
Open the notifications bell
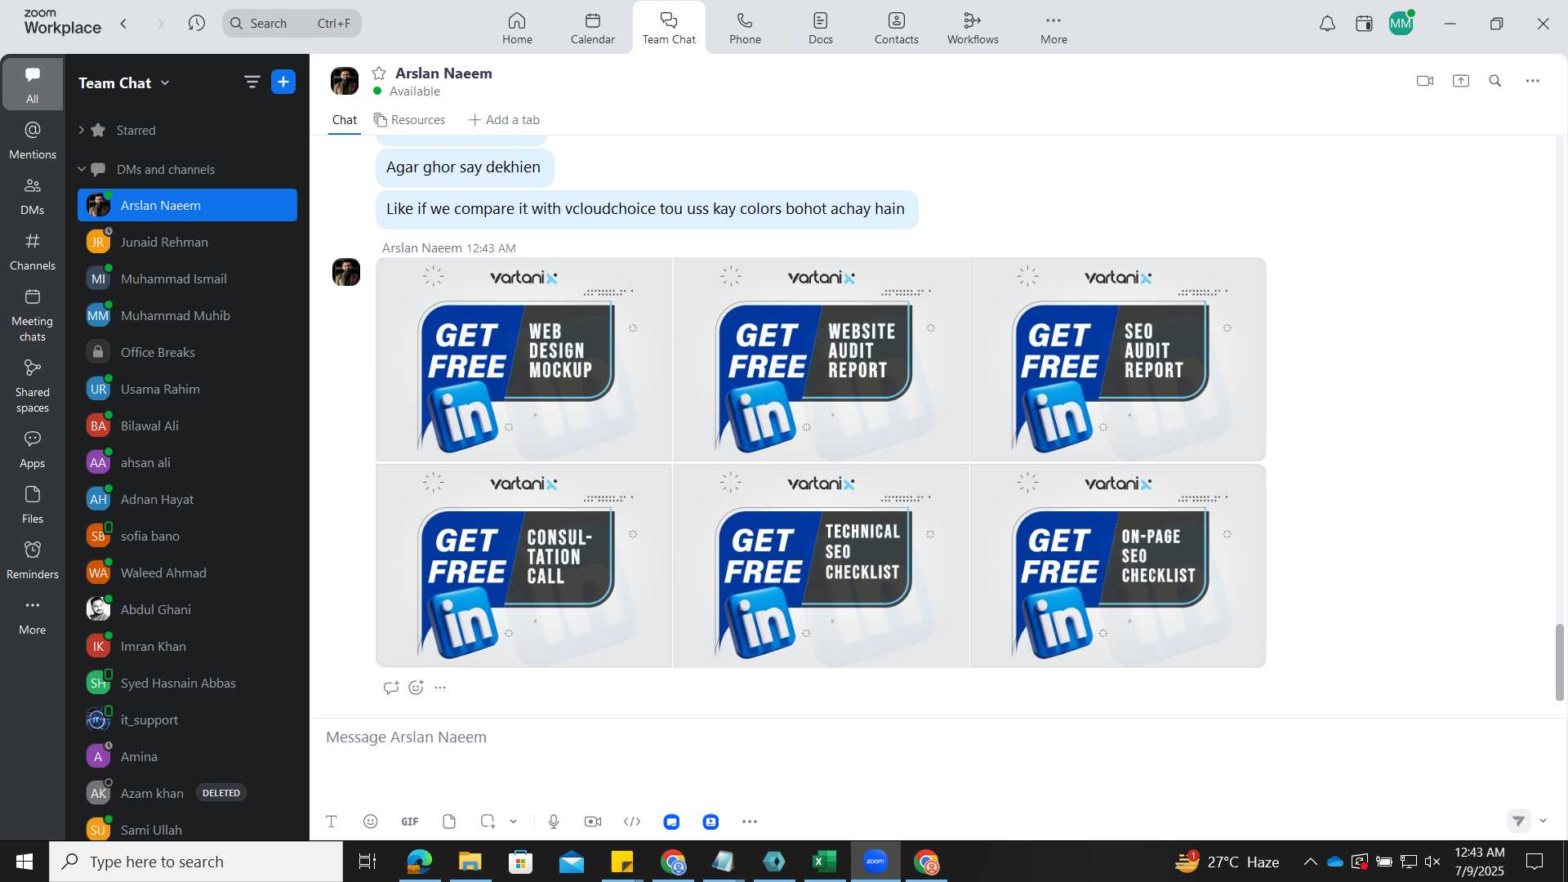(1328, 24)
